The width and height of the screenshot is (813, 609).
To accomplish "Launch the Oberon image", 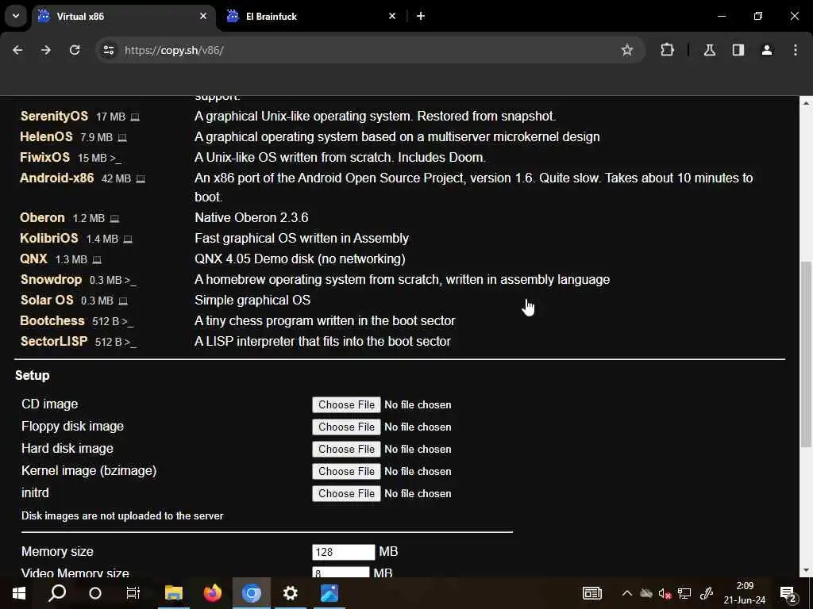I will (x=42, y=217).
